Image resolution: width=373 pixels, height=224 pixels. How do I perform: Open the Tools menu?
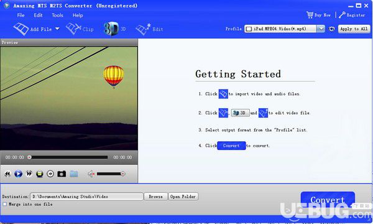(58, 15)
